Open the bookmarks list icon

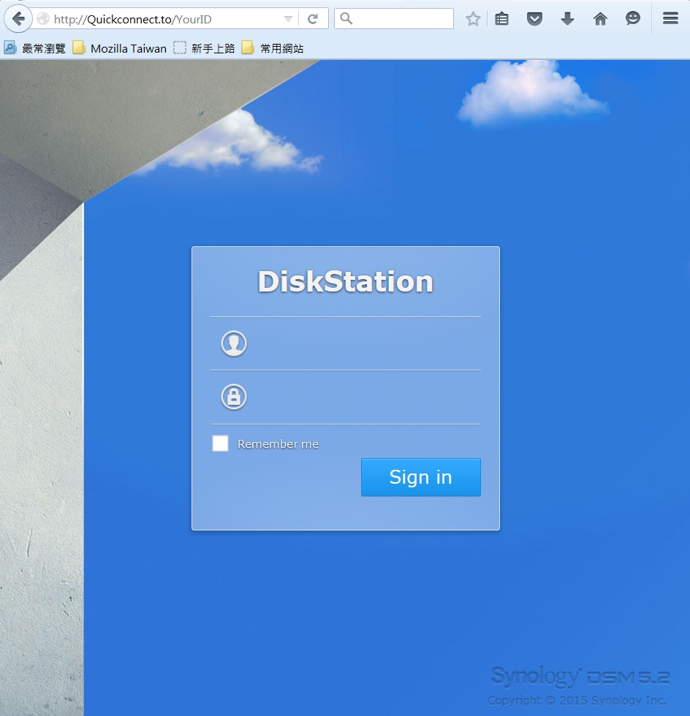tap(501, 19)
